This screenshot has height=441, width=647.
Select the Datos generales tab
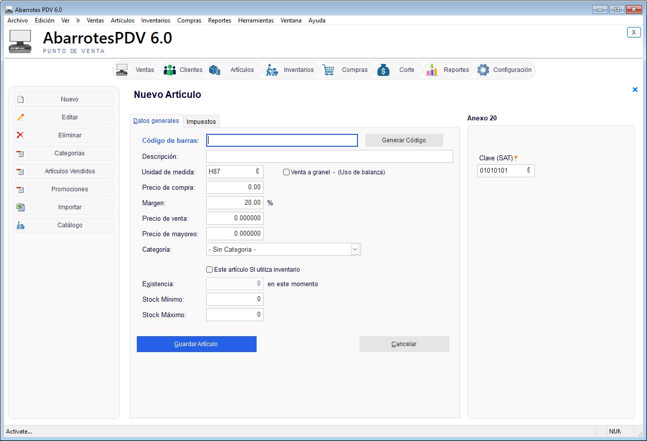pos(156,121)
